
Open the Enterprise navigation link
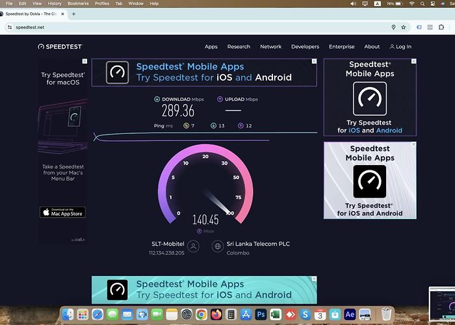(x=341, y=47)
